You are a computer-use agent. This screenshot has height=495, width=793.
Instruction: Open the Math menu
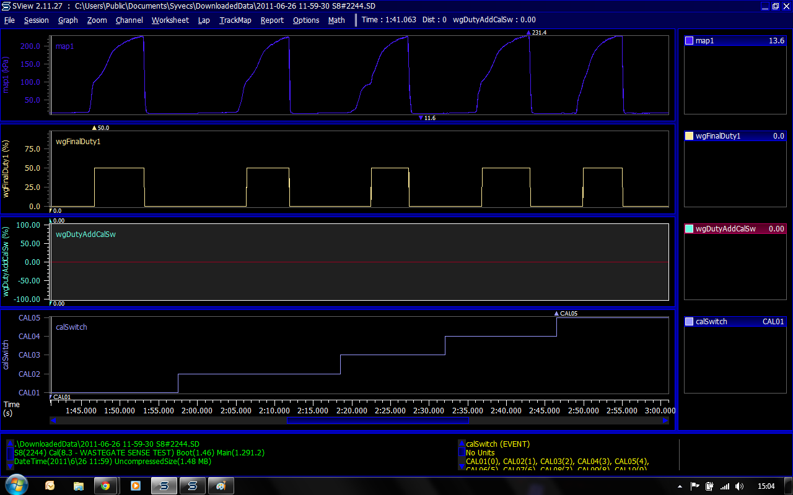(336, 20)
